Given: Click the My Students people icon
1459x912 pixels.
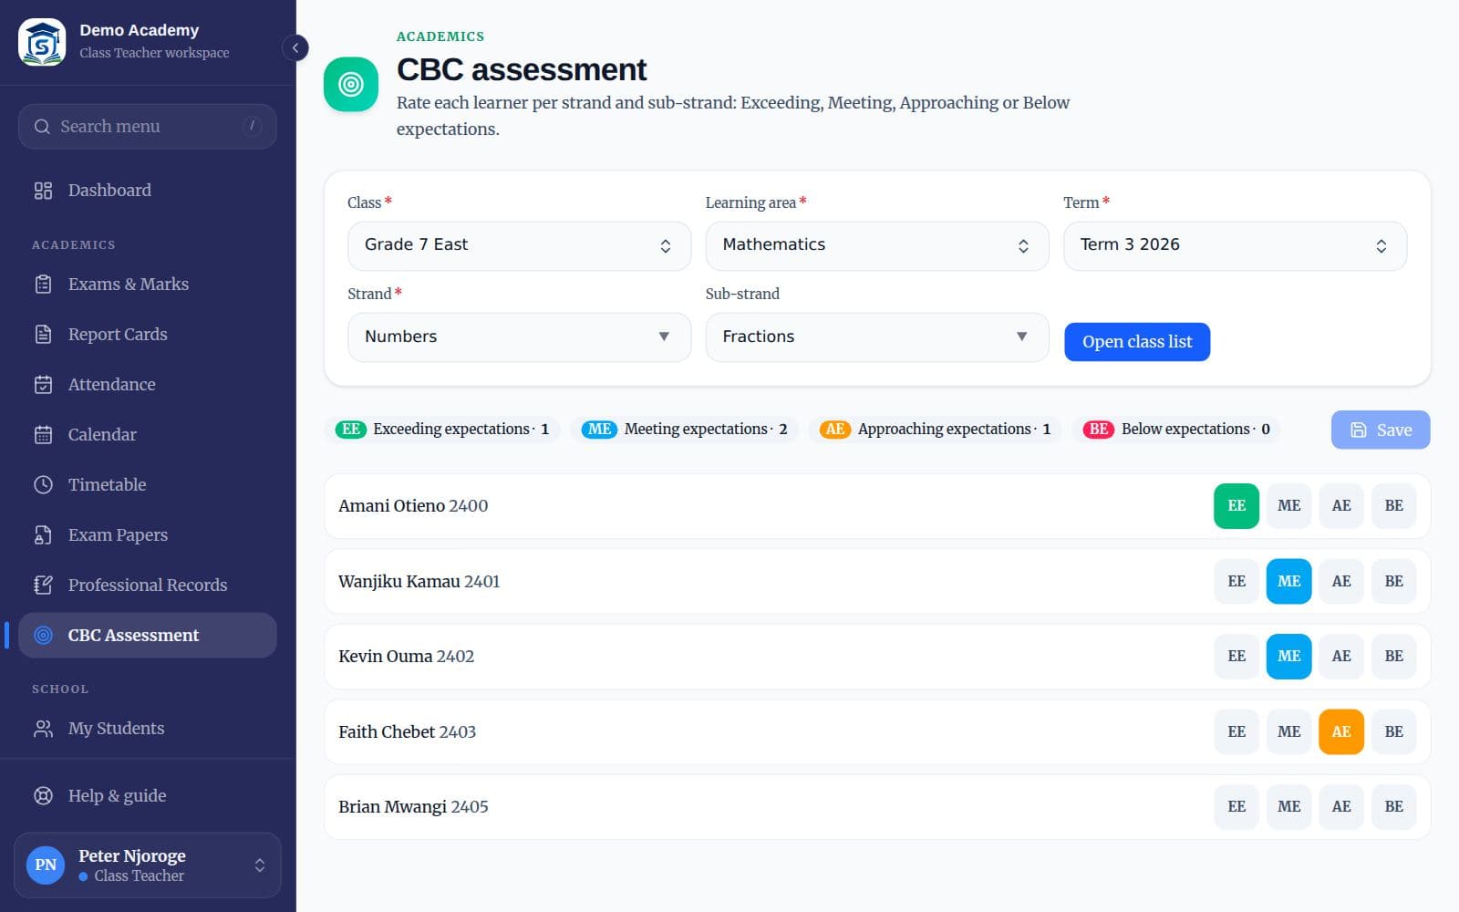Looking at the screenshot, I should 43,729.
